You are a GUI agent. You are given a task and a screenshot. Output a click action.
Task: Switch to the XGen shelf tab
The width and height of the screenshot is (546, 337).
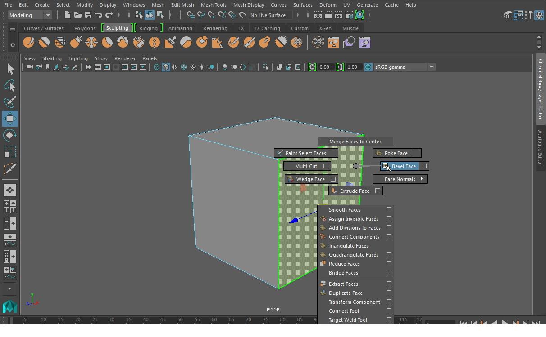[325, 28]
